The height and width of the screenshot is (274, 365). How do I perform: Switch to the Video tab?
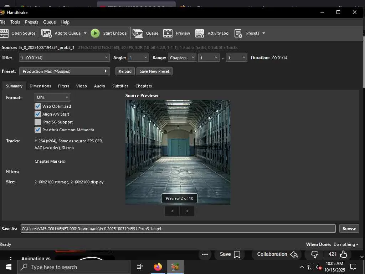(x=81, y=86)
